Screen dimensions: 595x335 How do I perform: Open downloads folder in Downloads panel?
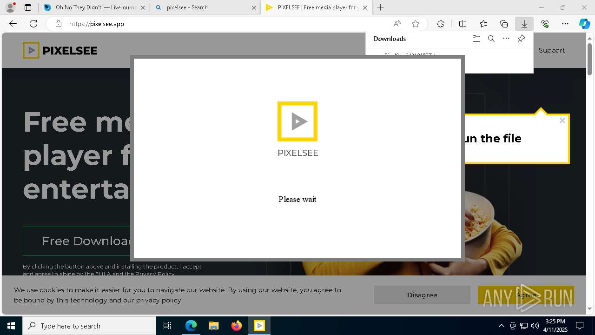coord(476,39)
